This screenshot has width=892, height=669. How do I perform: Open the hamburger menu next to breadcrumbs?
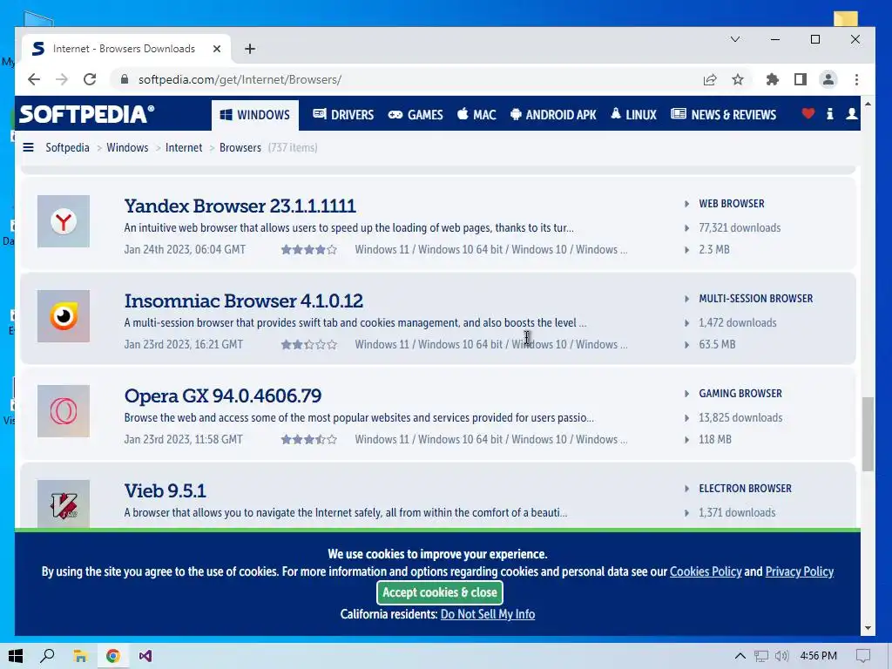tap(28, 147)
